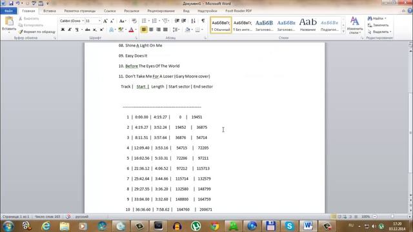Screen dimensions: 413x232
Task: Align text left
Action: (144, 30)
